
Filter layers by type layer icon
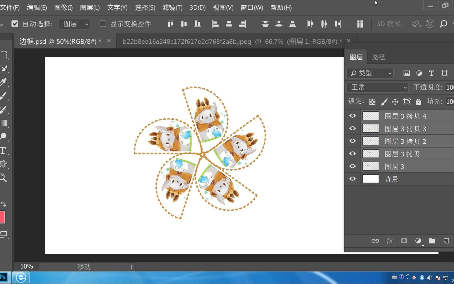pyautogui.click(x=432, y=73)
